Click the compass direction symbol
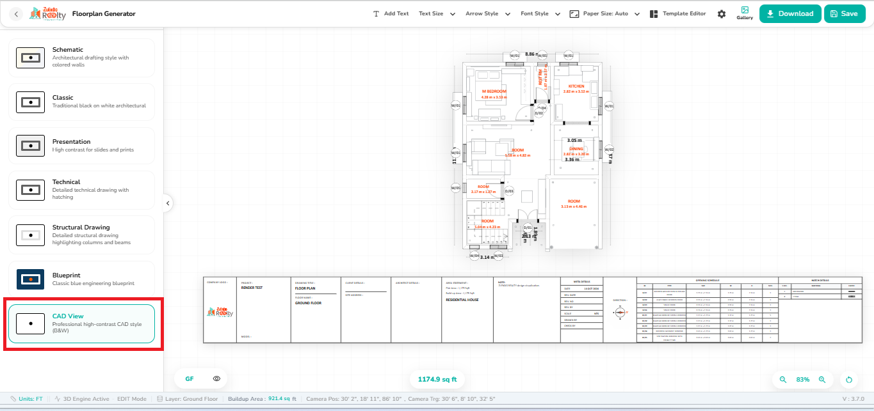This screenshot has height=411, width=874. tap(619, 313)
